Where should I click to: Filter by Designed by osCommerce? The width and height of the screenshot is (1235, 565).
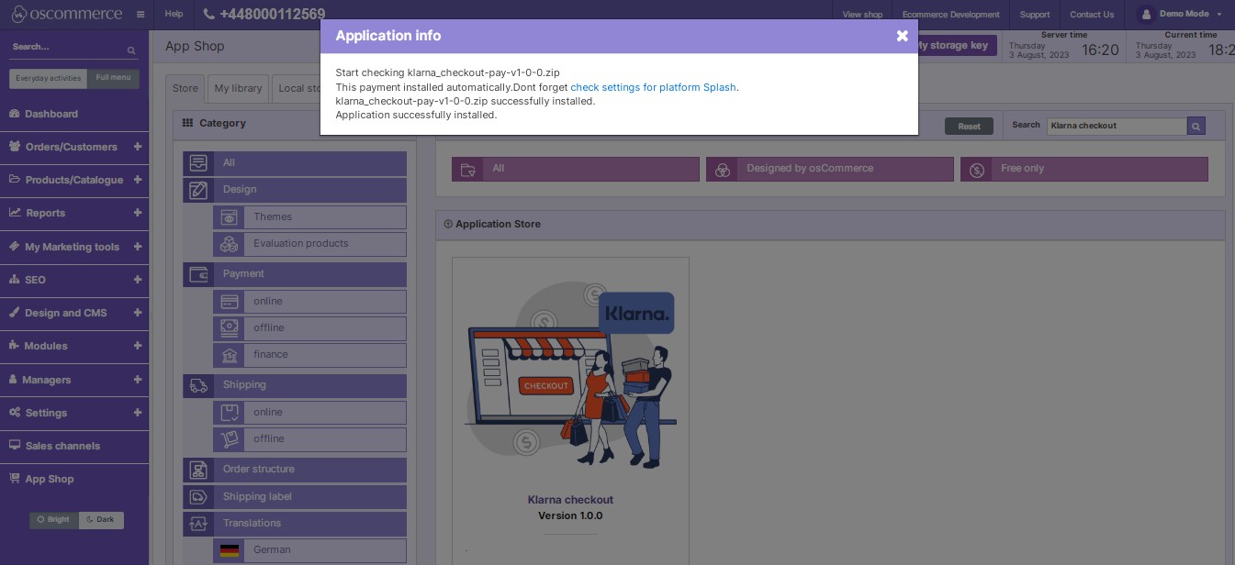click(830, 169)
